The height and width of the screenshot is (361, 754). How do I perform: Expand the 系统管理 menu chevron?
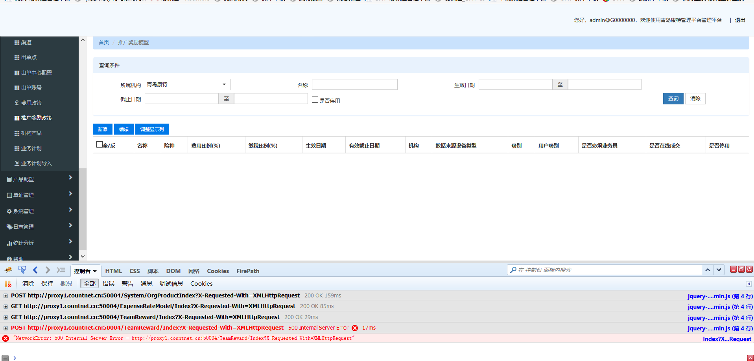click(x=70, y=210)
